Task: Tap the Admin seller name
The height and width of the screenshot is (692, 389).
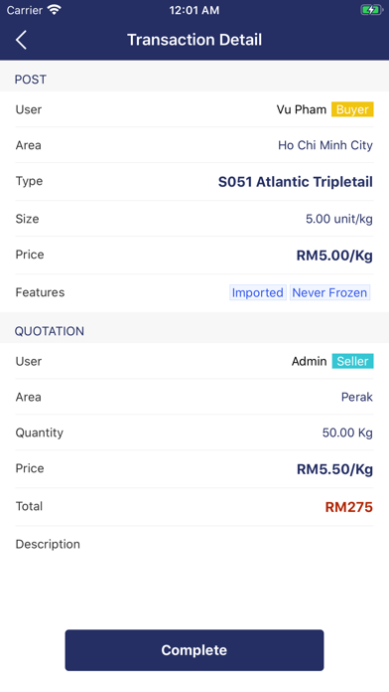Action: point(309,361)
